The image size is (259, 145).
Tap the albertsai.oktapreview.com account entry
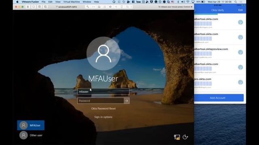(220, 52)
